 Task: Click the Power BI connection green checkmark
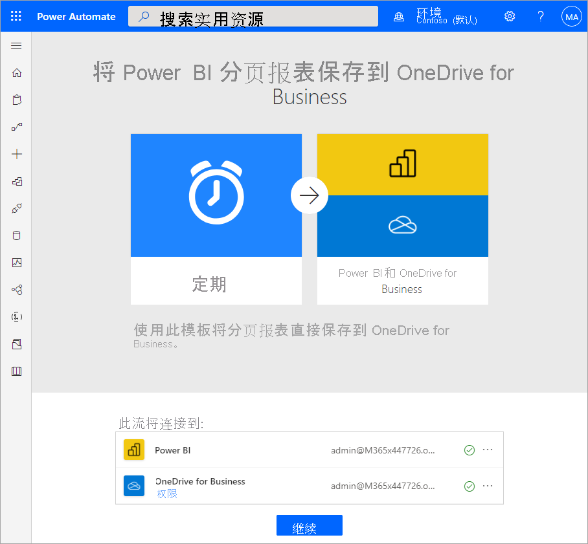pyautogui.click(x=469, y=450)
